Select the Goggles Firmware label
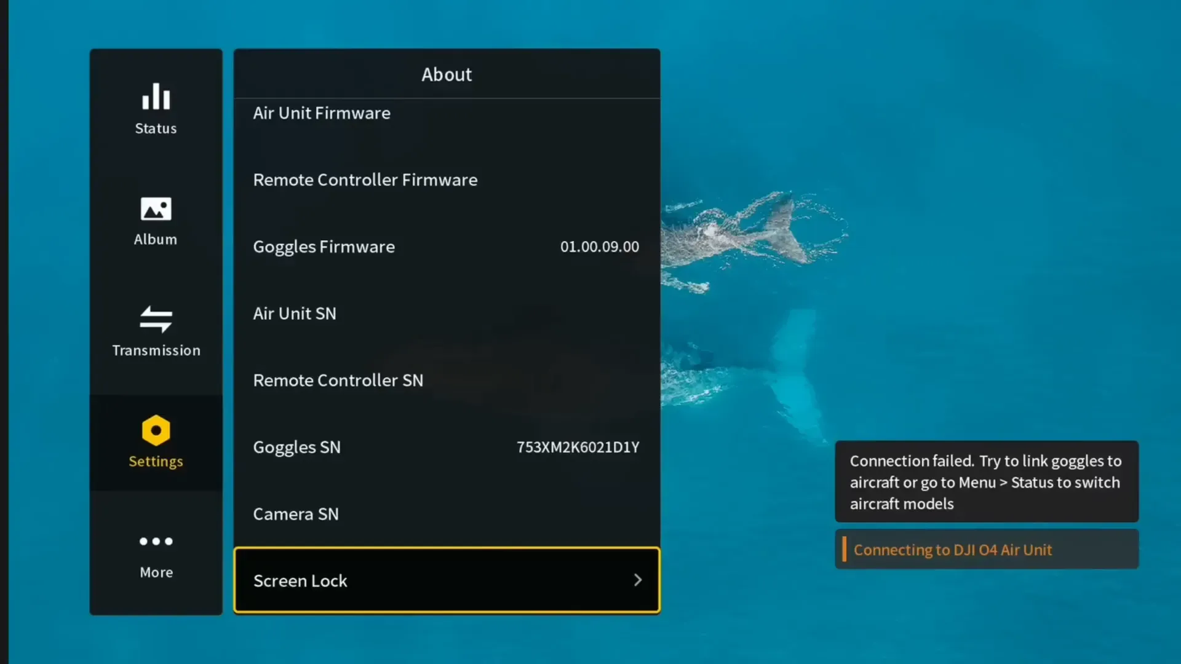The height and width of the screenshot is (664, 1181). [324, 247]
